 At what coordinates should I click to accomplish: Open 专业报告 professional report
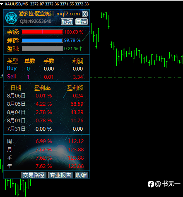coord(61,175)
